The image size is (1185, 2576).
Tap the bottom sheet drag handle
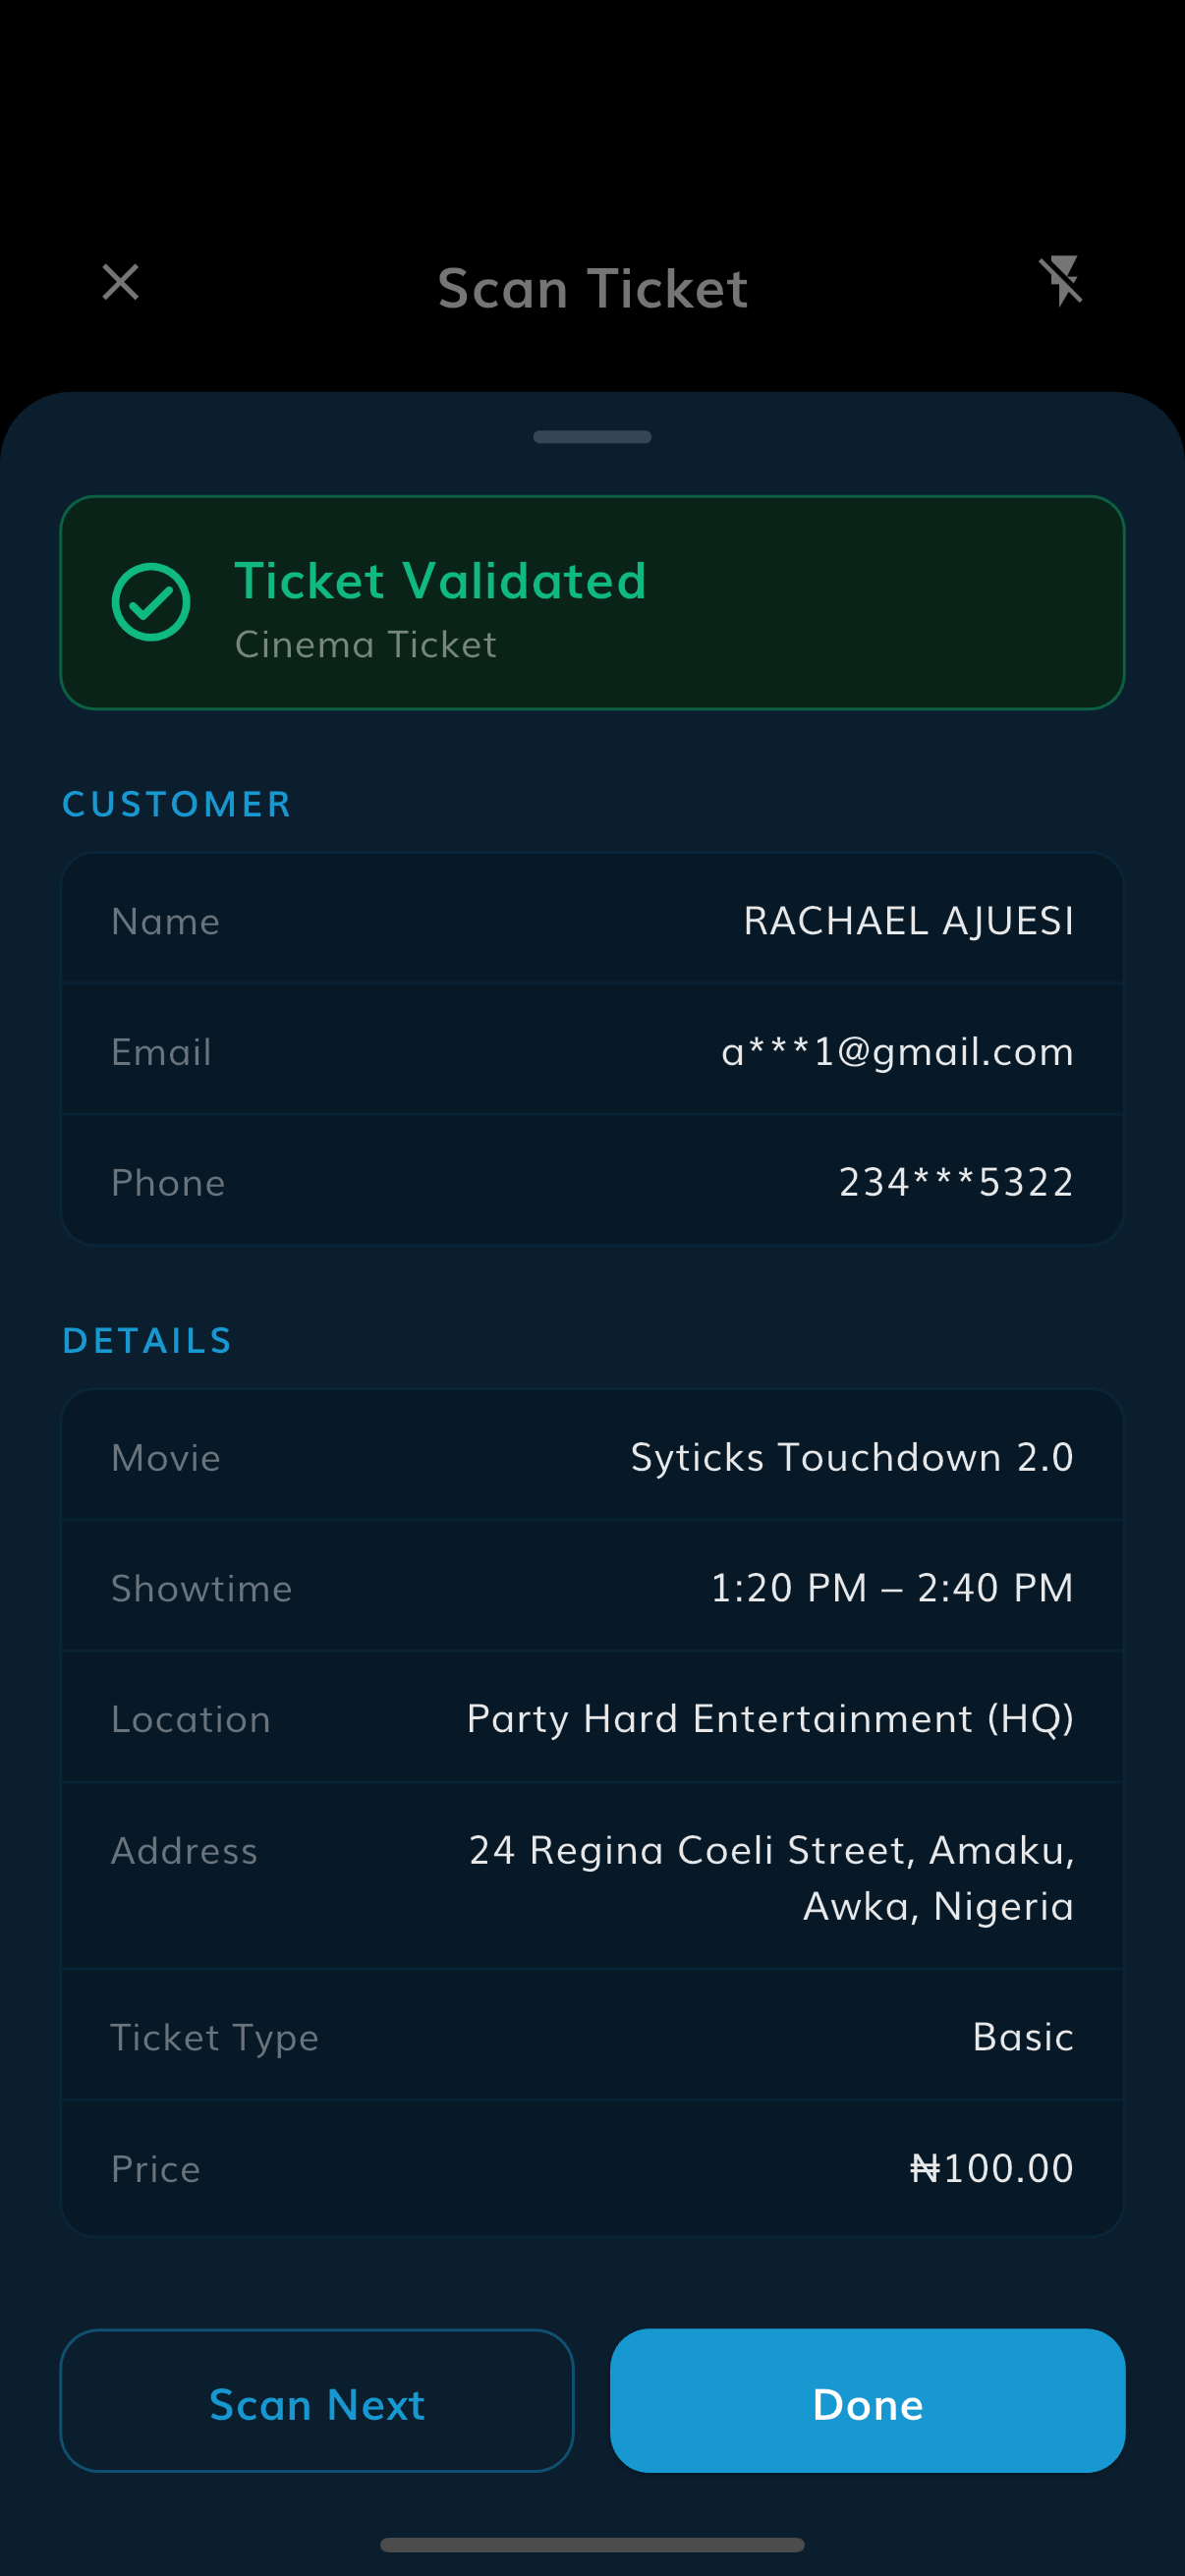point(592,437)
